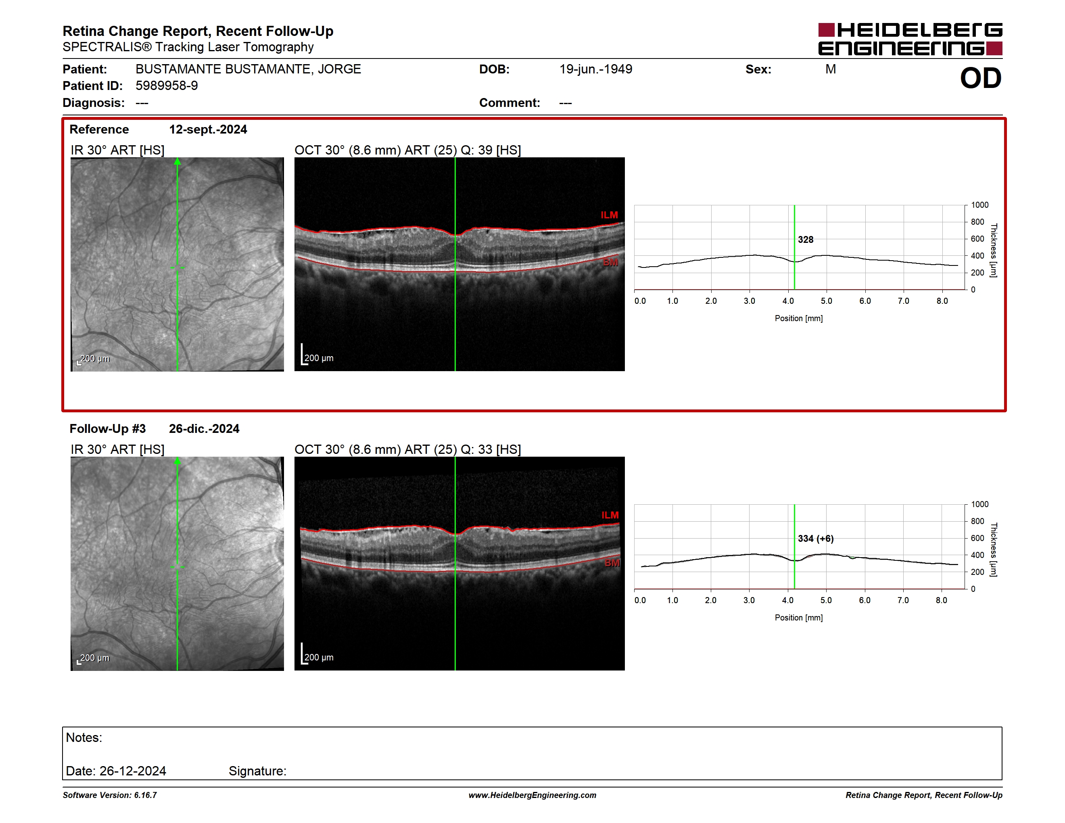Viewport: 1065px width, 823px height.
Task: Click 'Thickness [µm]' axis label on follow-up graph
Action: [993, 549]
